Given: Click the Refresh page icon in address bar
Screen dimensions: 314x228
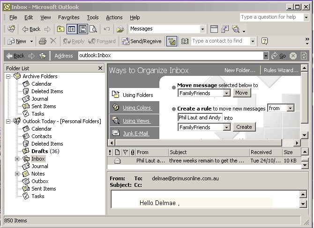Looking at the screenshot, I should [x=304, y=56].
